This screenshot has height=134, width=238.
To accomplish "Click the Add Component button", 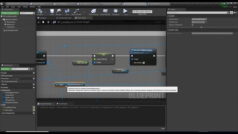I will click(x=10, y=13).
